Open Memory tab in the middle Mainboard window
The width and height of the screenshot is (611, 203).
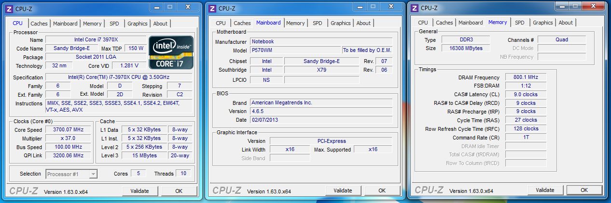pyautogui.click(x=295, y=23)
